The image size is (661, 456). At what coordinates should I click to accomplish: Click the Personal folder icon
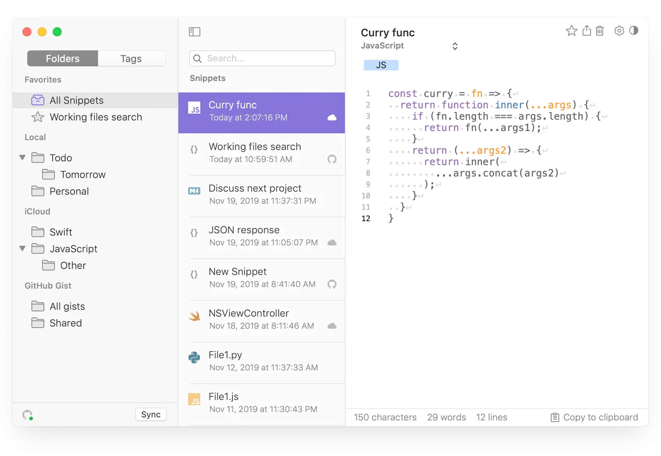point(38,191)
